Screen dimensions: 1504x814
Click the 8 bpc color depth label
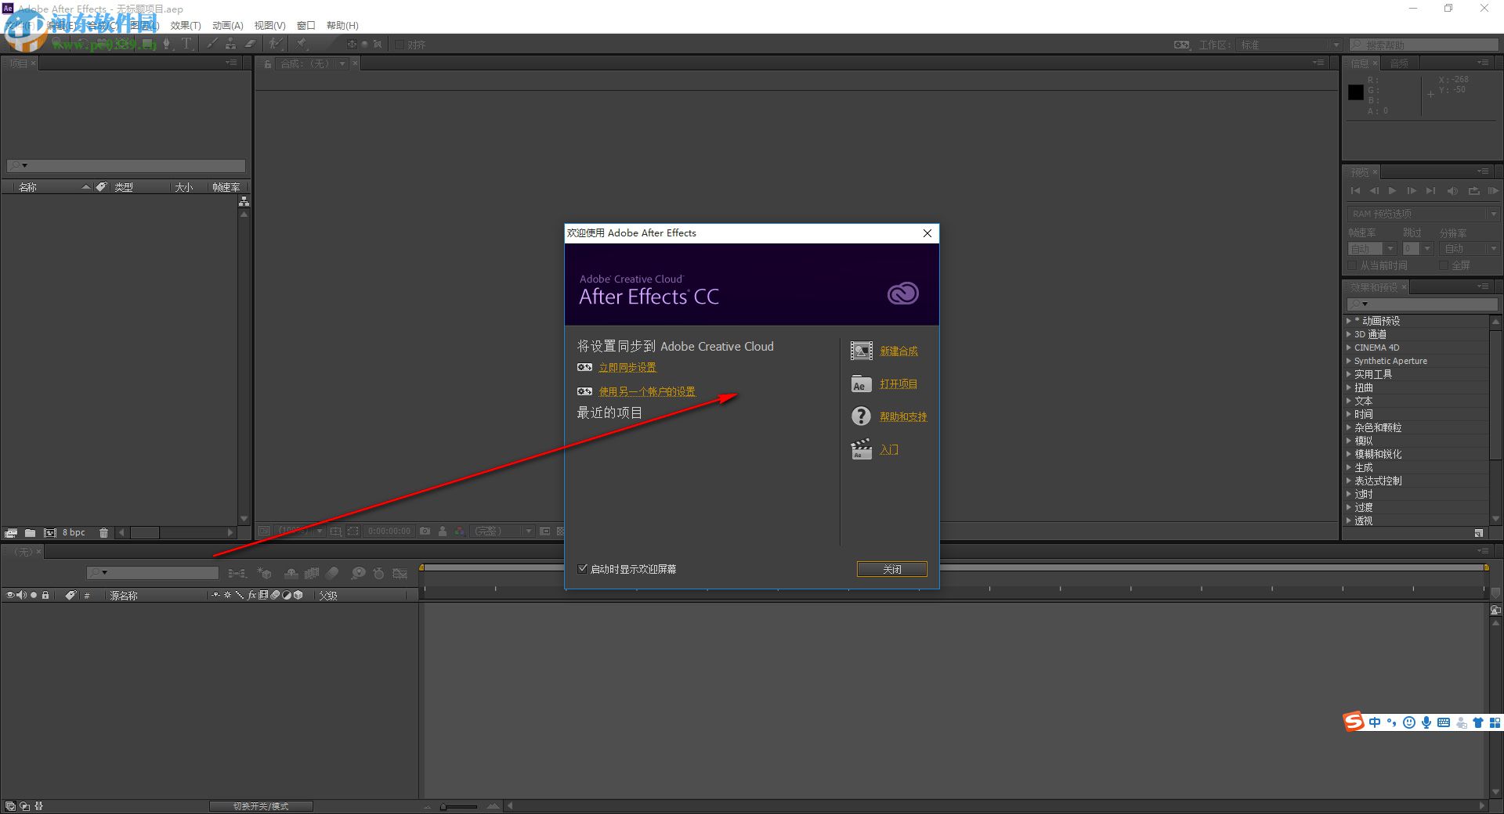coord(74,533)
